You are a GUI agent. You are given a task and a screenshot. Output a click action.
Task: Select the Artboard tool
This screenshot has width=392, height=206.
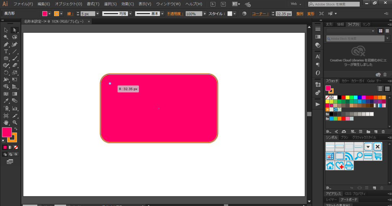click(6, 116)
